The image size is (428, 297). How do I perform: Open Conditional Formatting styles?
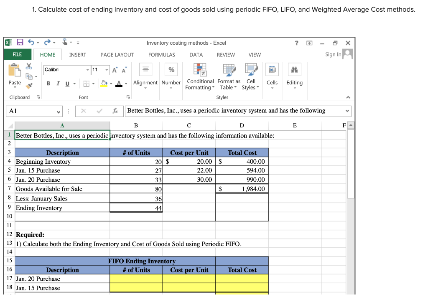coord(200,69)
